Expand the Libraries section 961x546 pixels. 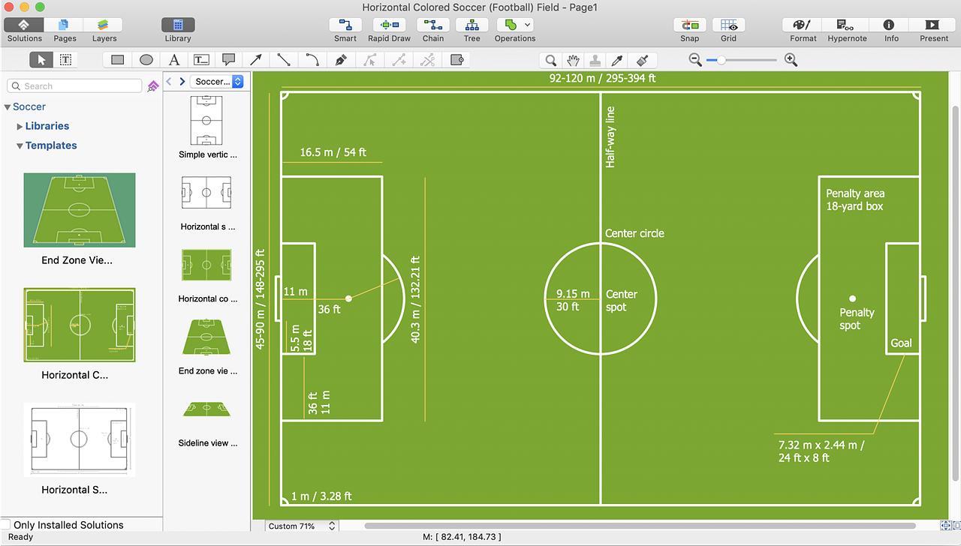tap(20, 126)
